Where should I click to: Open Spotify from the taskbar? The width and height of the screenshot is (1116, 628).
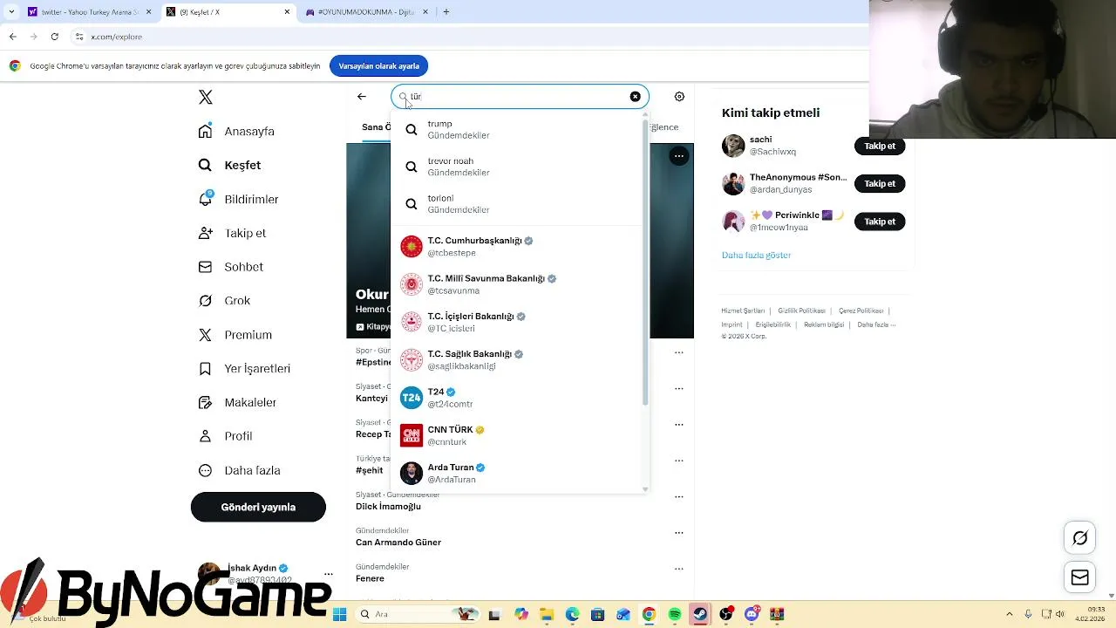[675, 614]
